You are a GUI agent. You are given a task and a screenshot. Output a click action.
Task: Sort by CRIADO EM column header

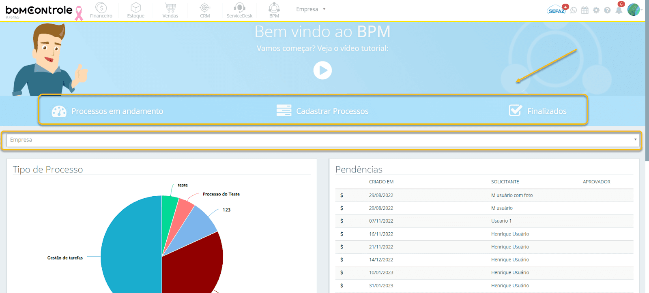click(x=381, y=182)
